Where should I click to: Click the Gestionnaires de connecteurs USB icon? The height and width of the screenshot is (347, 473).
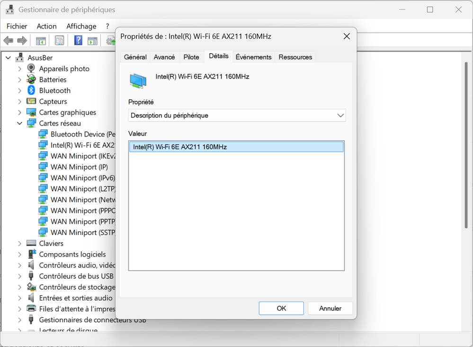pos(31,320)
